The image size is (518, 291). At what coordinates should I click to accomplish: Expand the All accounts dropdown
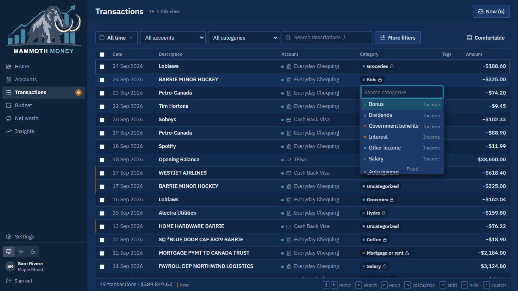173,38
